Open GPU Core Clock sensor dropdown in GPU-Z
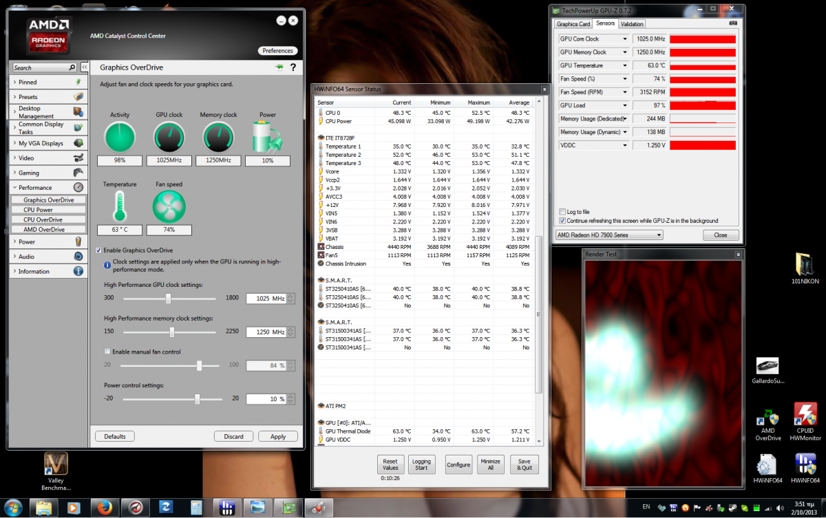The image size is (826, 518). [x=624, y=39]
